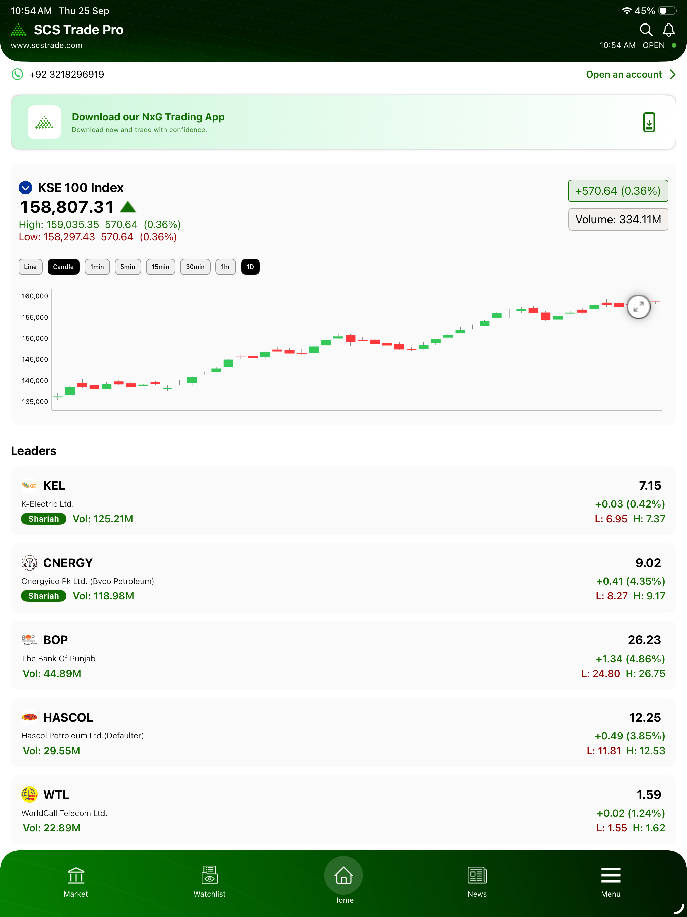The image size is (687, 917).
Task: Follow the Open an account chevron
Action: 673,74
